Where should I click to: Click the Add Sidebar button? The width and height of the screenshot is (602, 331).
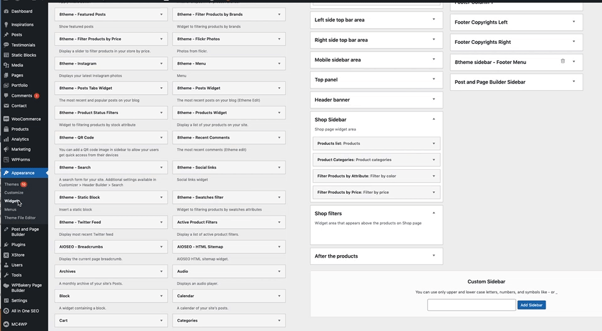(531, 305)
